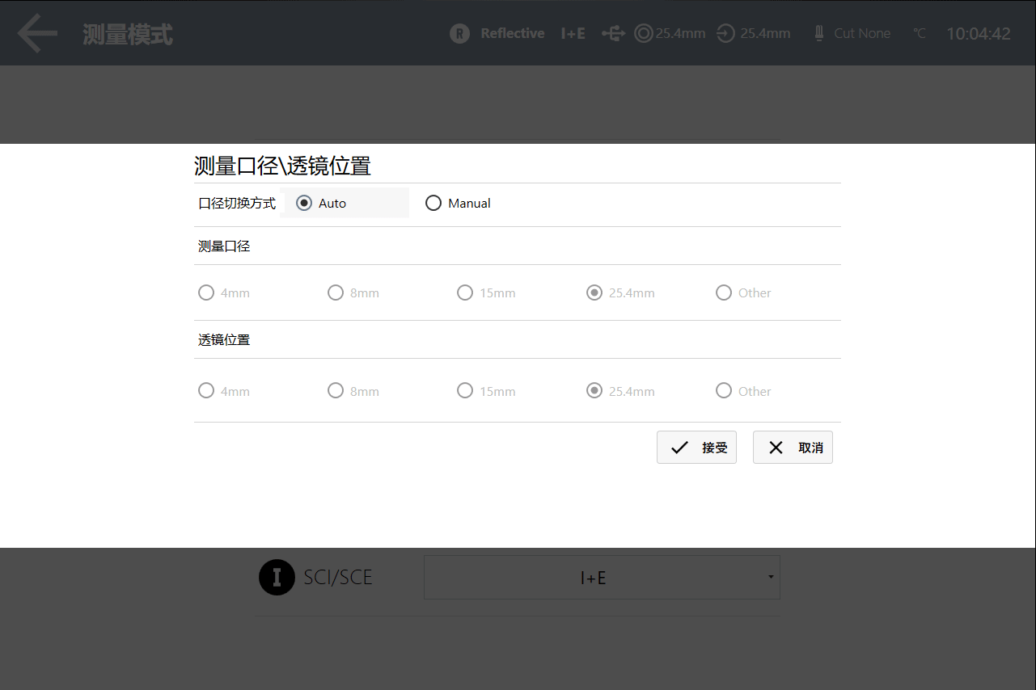Choose the 25.4mm measurement aperture option
The width and height of the screenshot is (1036, 690).
594,292
